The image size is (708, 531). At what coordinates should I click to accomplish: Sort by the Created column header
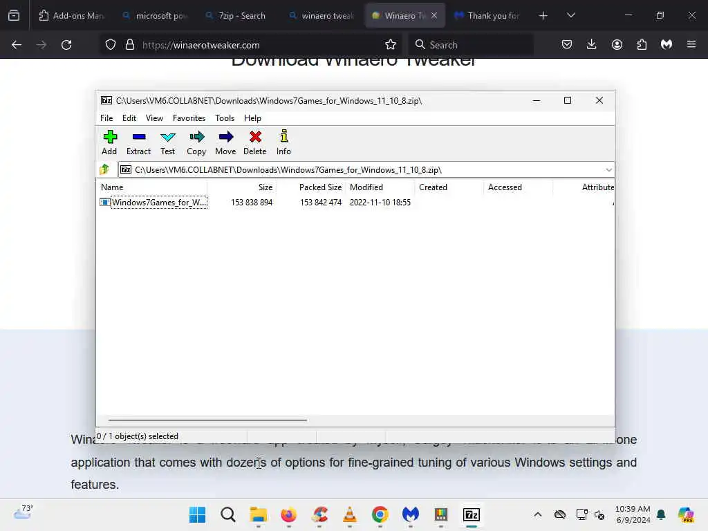(x=449, y=187)
